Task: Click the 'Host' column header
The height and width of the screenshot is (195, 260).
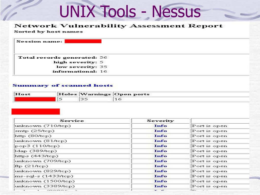Action: (x=35, y=94)
